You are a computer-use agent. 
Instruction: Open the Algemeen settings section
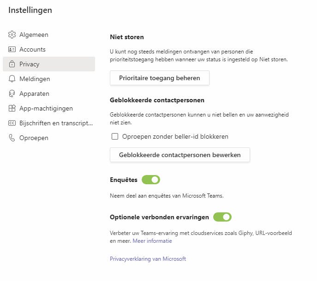pyautogui.click(x=34, y=35)
